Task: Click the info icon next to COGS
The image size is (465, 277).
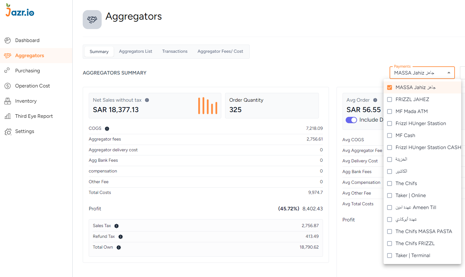Action: pos(107,129)
